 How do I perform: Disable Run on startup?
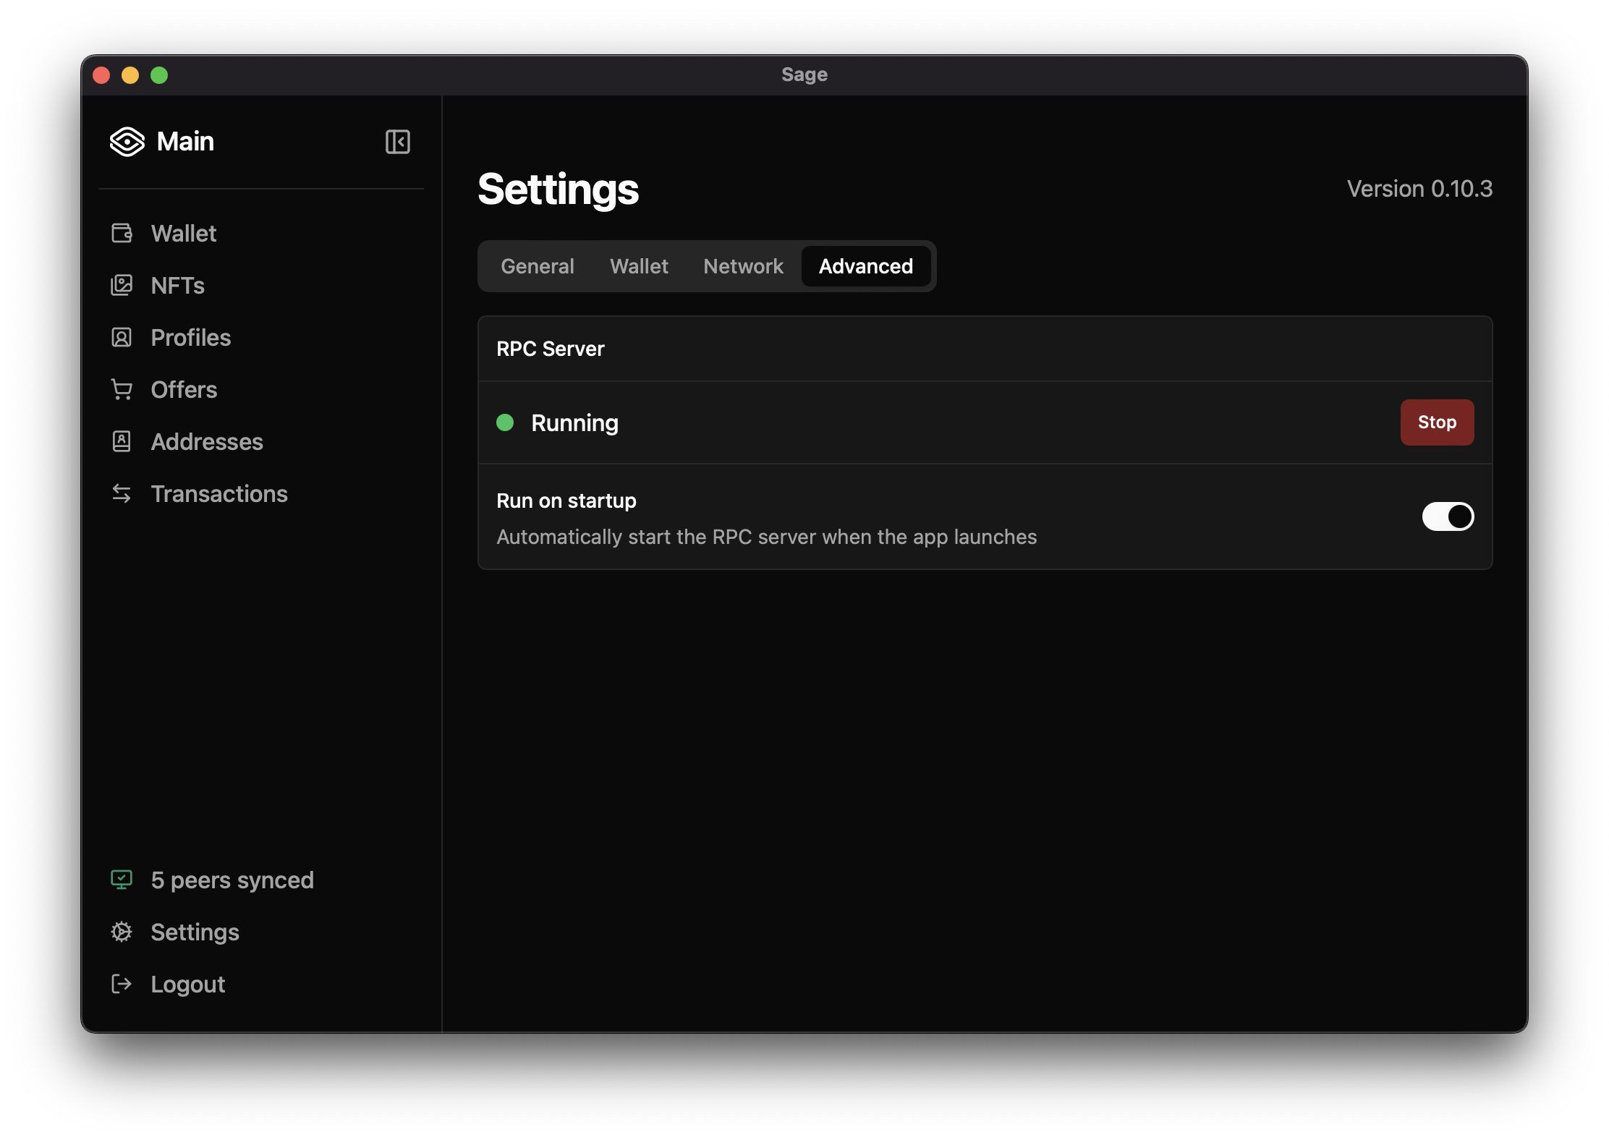click(x=1448, y=516)
